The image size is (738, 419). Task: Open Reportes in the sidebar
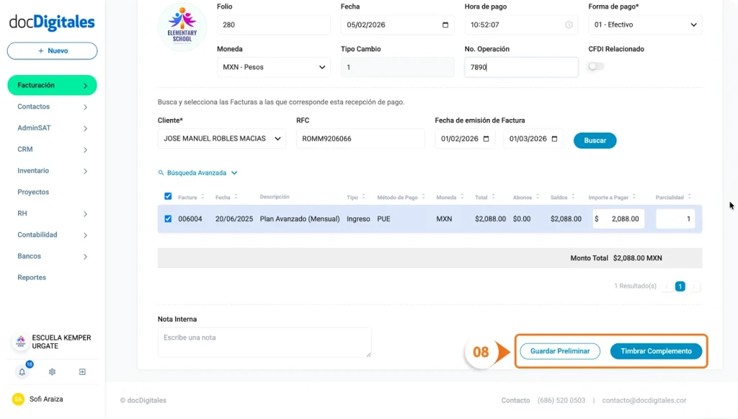32,278
